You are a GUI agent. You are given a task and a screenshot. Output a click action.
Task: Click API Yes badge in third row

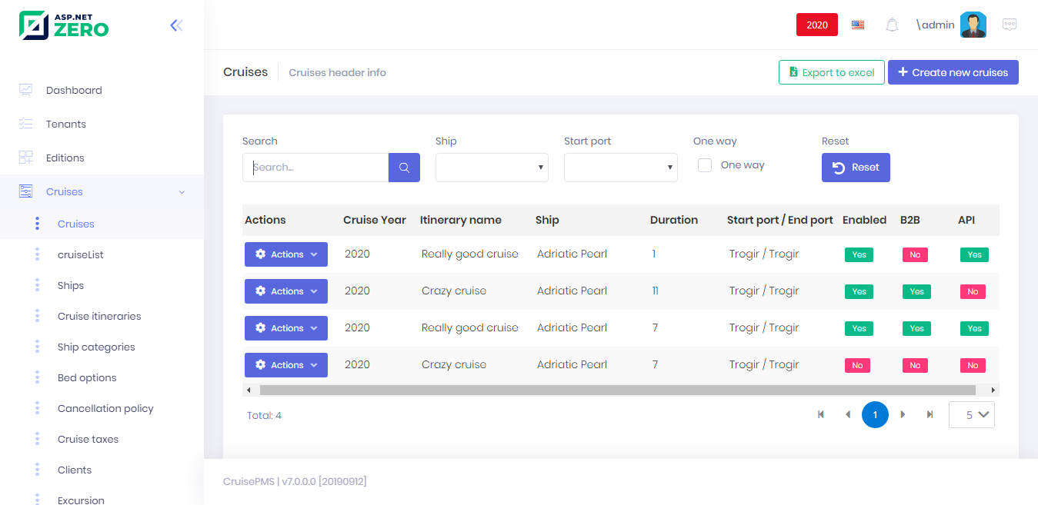974,328
